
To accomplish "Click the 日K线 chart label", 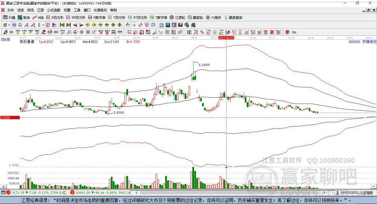I will [x=5, y=39].
